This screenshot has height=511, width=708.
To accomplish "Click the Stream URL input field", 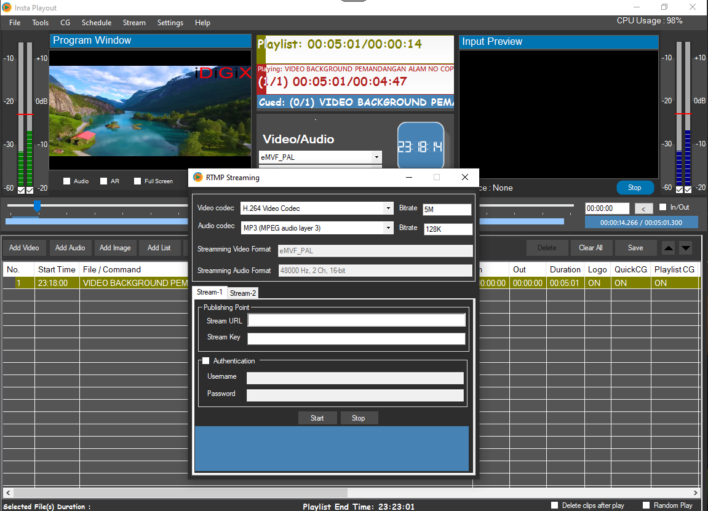I will click(356, 320).
